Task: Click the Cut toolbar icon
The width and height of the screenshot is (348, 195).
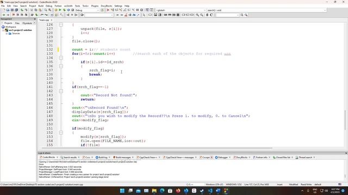Action: pyautogui.click(x=32, y=10)
